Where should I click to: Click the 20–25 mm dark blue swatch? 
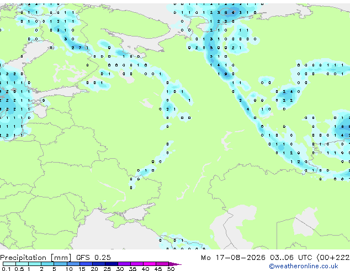click(99, 264)
